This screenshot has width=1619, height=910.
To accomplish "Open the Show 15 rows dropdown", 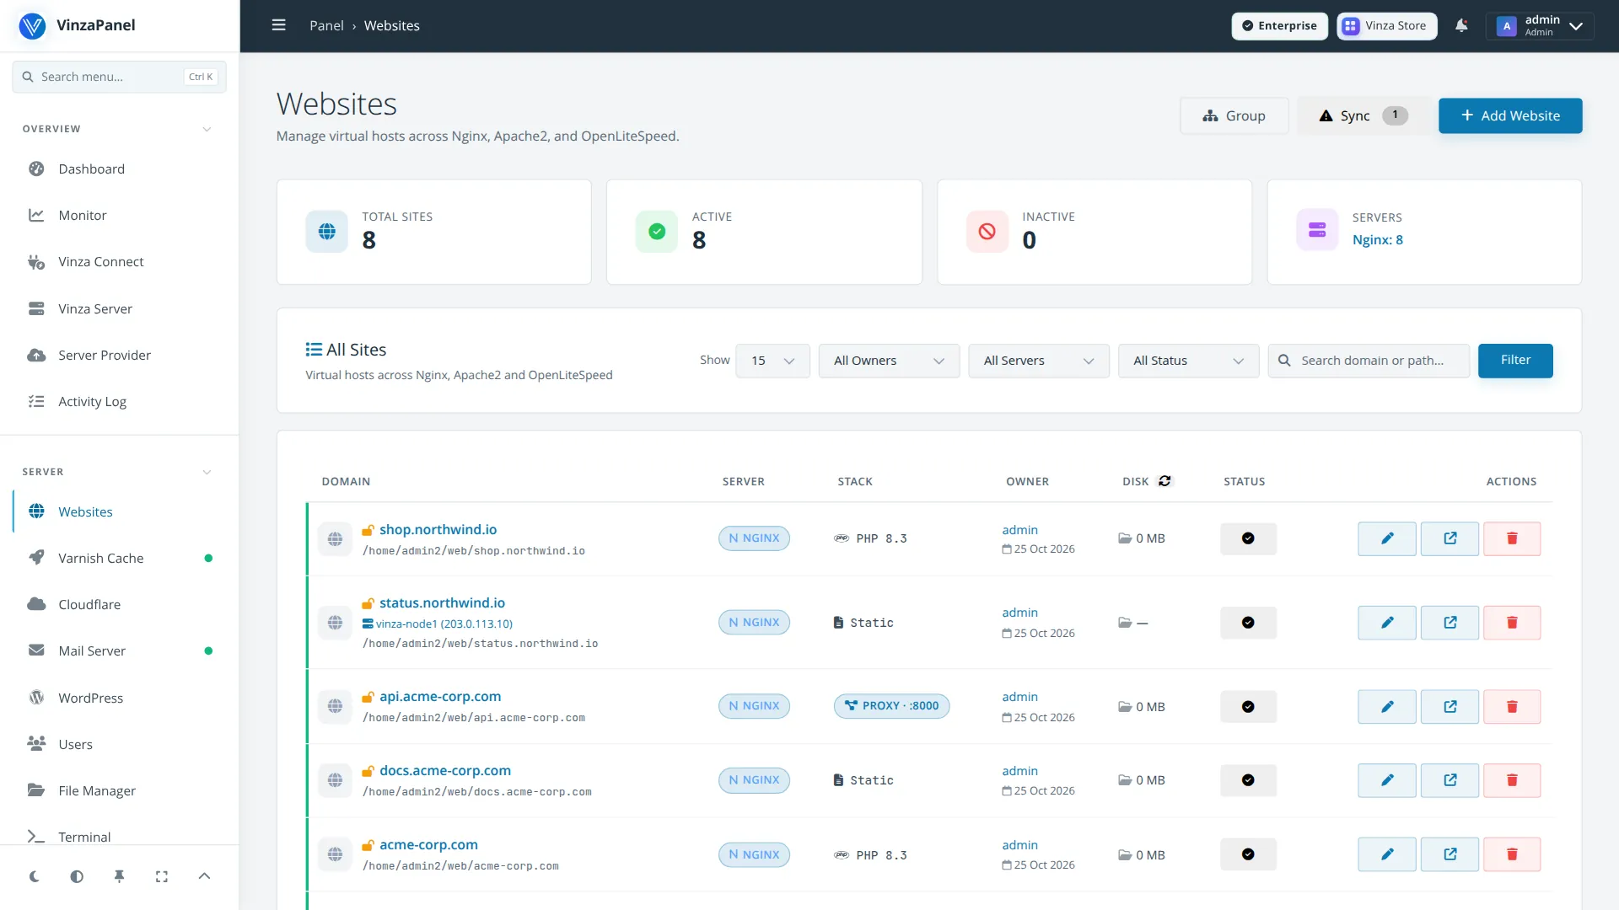I will (x=772, y=361).
